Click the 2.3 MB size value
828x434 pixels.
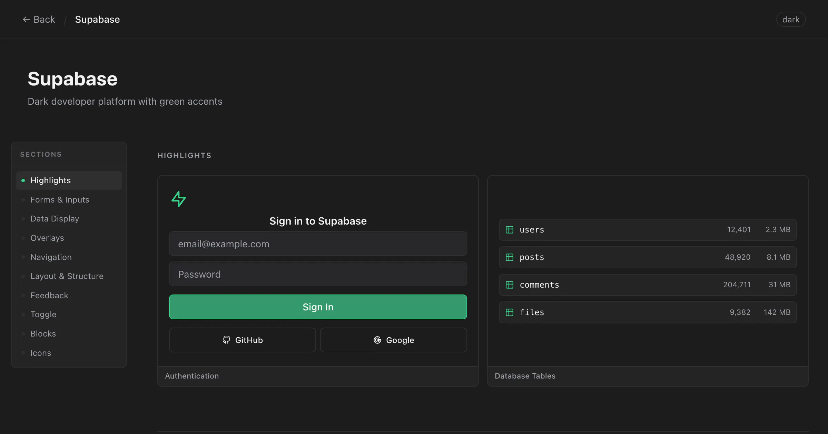coord(778,230)
